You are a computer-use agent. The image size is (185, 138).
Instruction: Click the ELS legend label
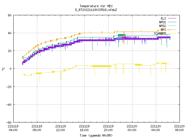click(163, 18)
